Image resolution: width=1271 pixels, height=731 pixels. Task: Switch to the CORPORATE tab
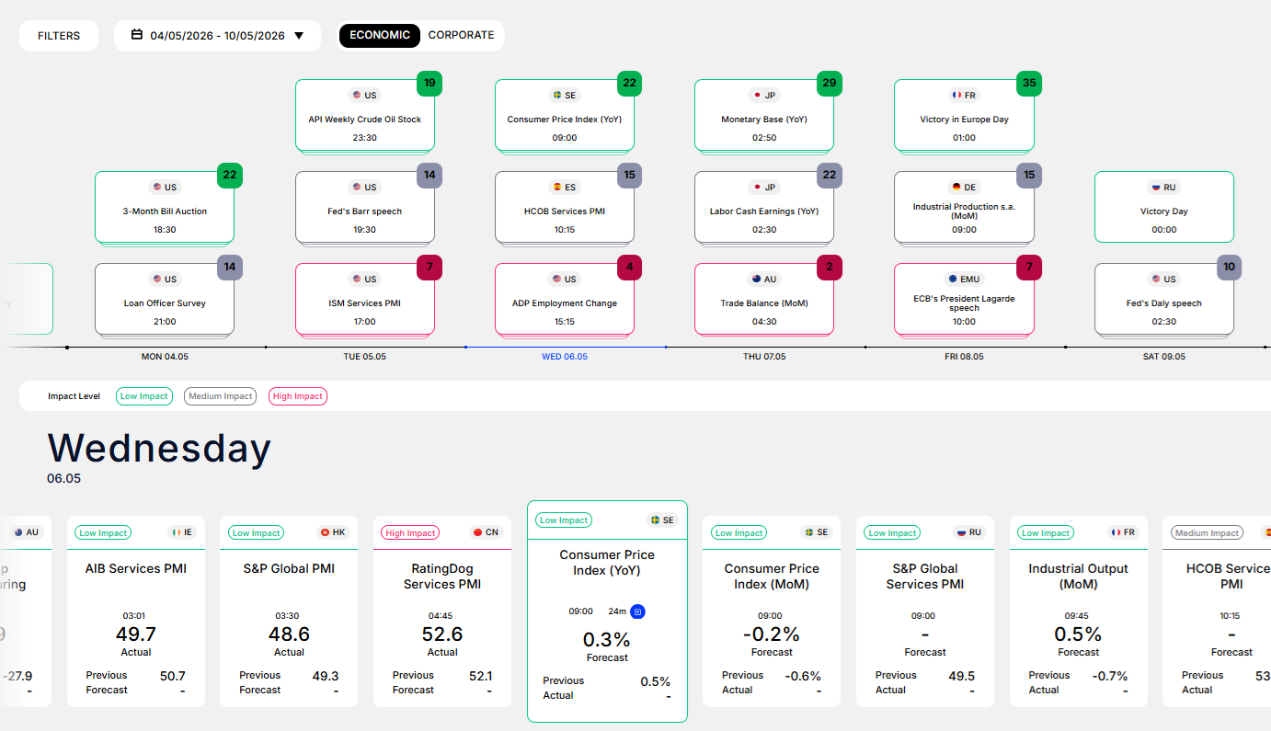click(x=461, y=35)
